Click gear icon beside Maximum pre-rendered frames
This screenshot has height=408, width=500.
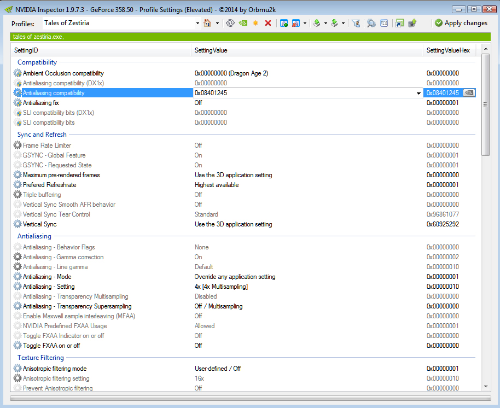18,175
